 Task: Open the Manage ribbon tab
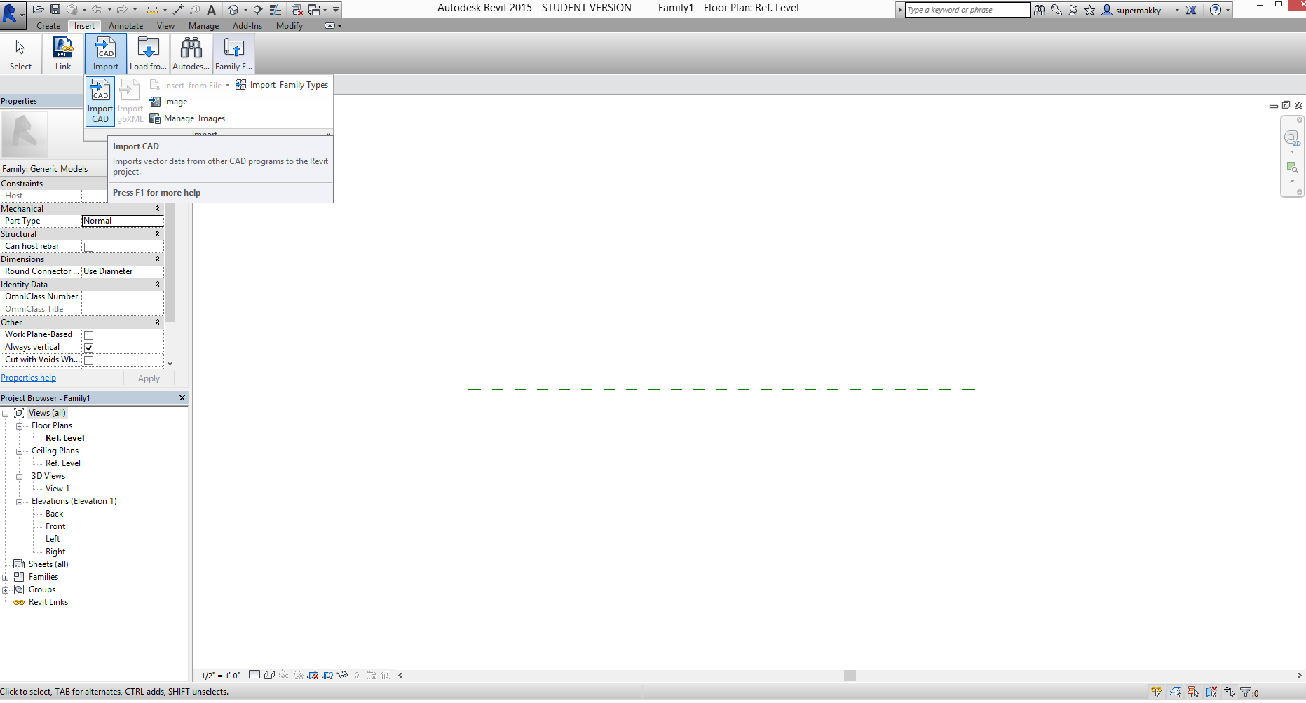203,26
